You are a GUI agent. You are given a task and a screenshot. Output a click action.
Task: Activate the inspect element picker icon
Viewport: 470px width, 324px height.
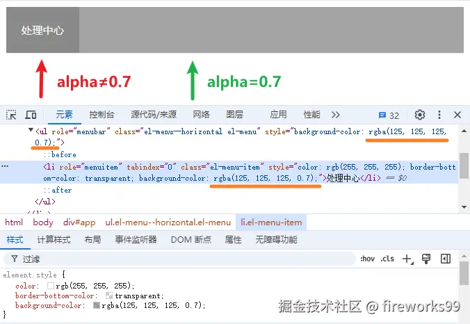point(12,115)
